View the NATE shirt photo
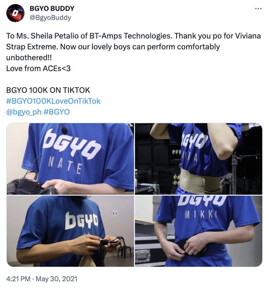The height and width of the screenshot is (288, 269). pyautogui.click(x=70, y=159)
